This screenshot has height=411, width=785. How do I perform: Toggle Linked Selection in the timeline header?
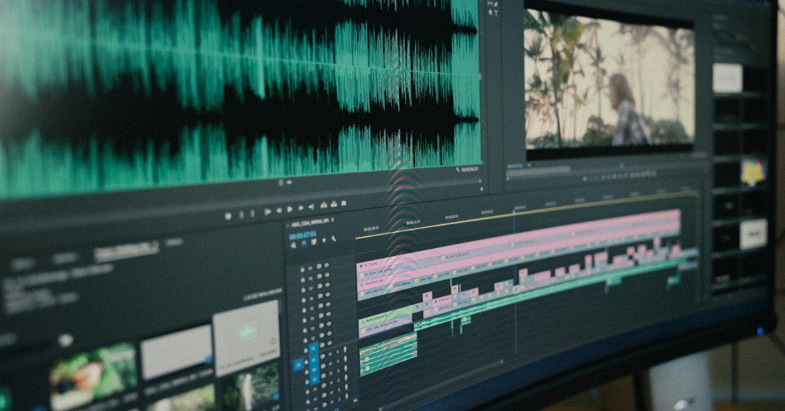(313, 242)
